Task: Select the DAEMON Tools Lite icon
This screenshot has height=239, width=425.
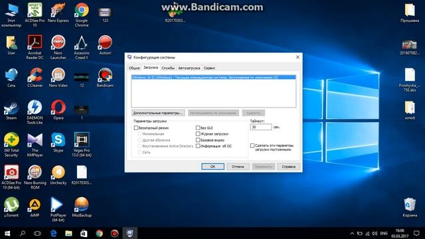Action: point(35,112)
